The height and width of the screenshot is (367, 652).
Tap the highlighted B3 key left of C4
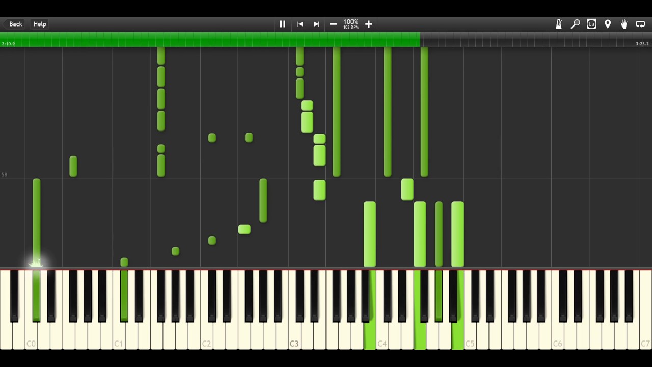[370, 335]
